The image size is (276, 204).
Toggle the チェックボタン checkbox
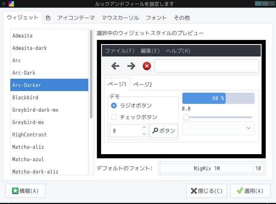114,117
